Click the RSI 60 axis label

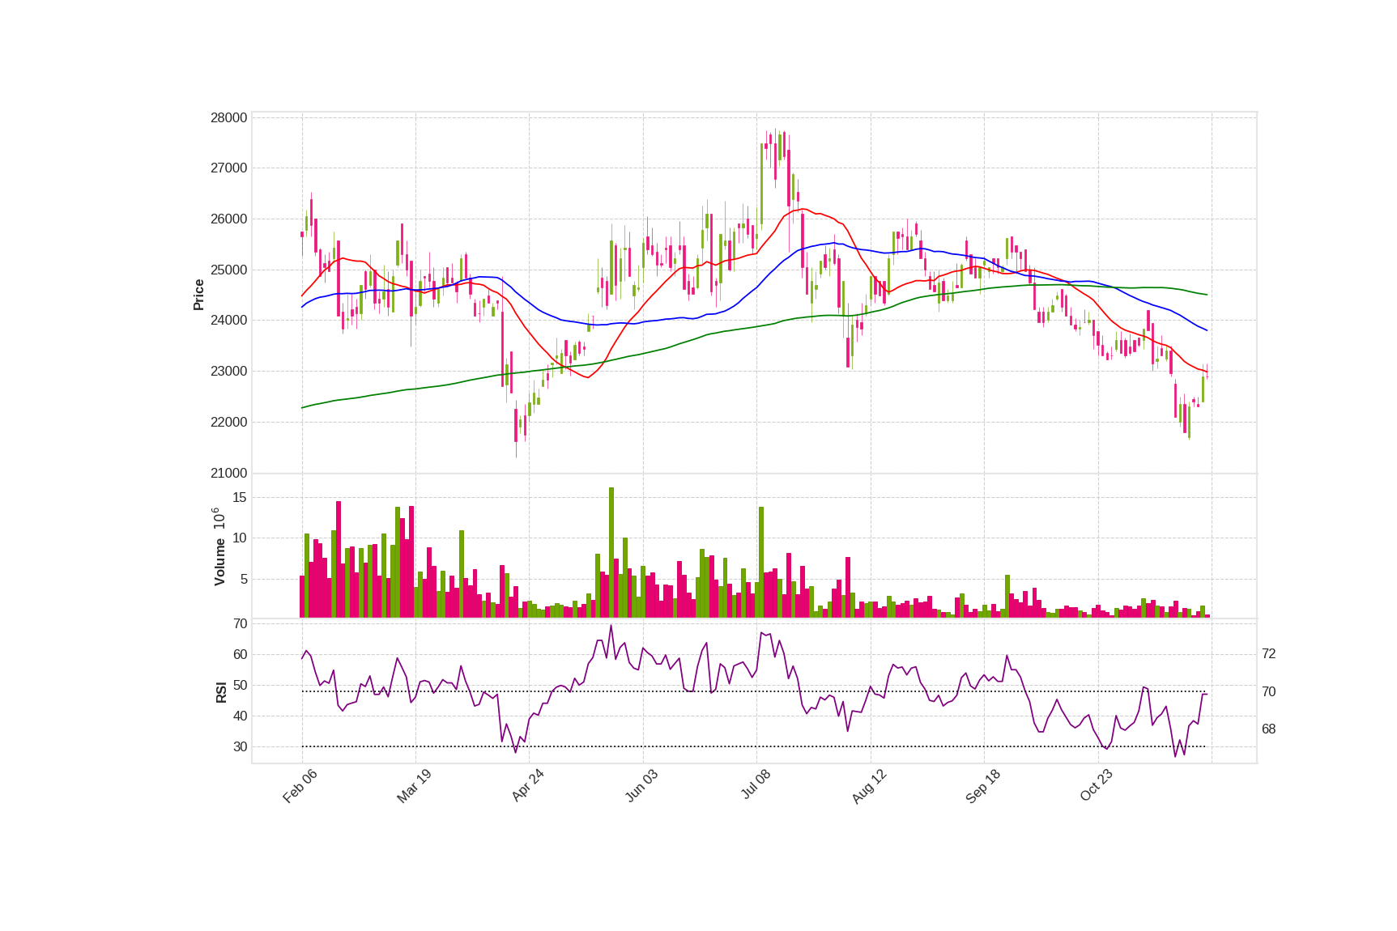coord(240,654)
